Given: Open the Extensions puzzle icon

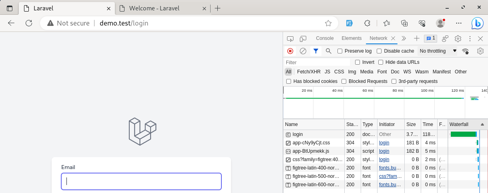Looking at the screenshot, I should pyautogui.click(x=367, y=23).
